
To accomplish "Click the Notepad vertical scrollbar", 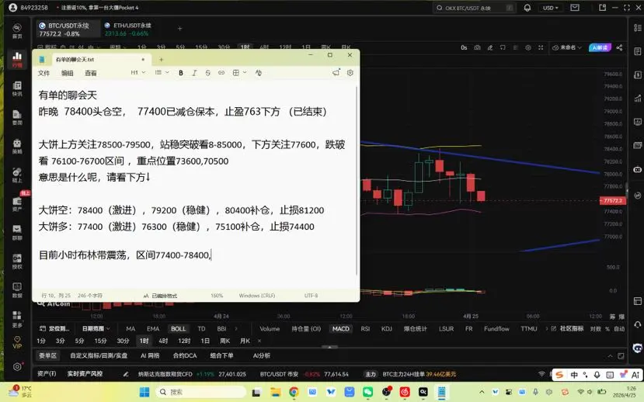I will coord(357,181).
